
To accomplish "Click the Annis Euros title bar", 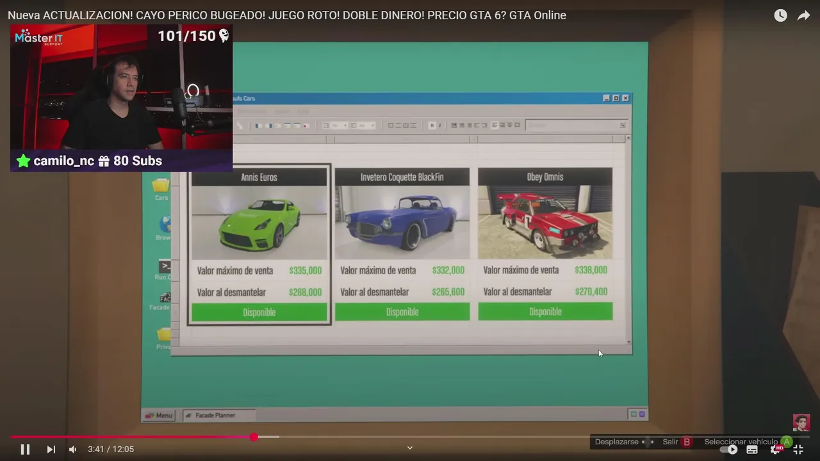I will (259, 177).
